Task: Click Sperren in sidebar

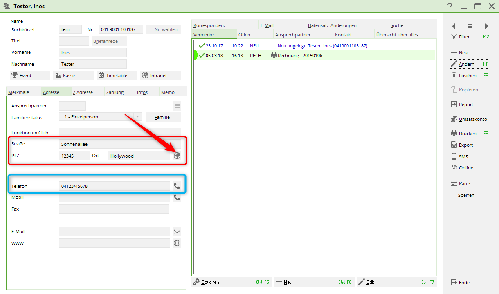Action: point(466,195)
